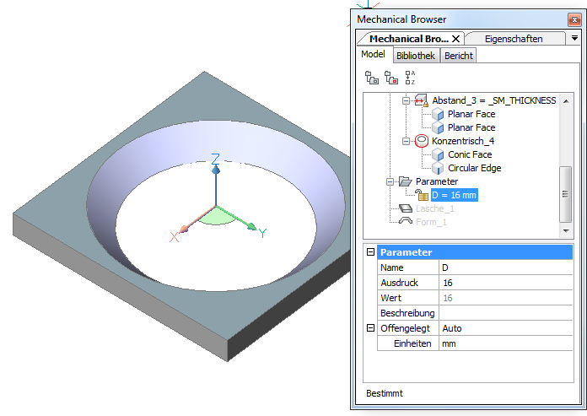This screenshot has height=416, width=587.
Task: Switch to the Bibliothek tab
Action: click(x=415, y=56)
